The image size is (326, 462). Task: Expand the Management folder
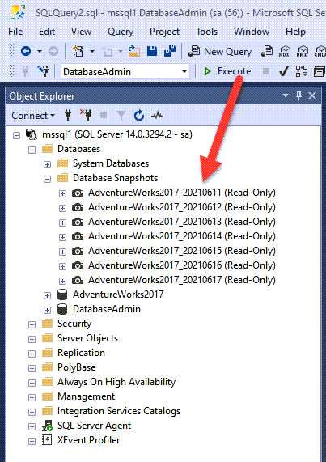coord(32,397)
